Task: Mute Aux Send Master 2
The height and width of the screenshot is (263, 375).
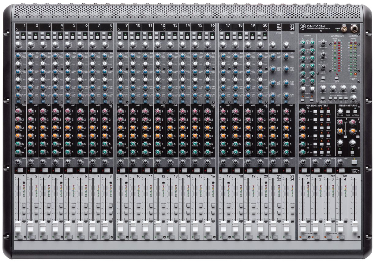Action: 328,120
